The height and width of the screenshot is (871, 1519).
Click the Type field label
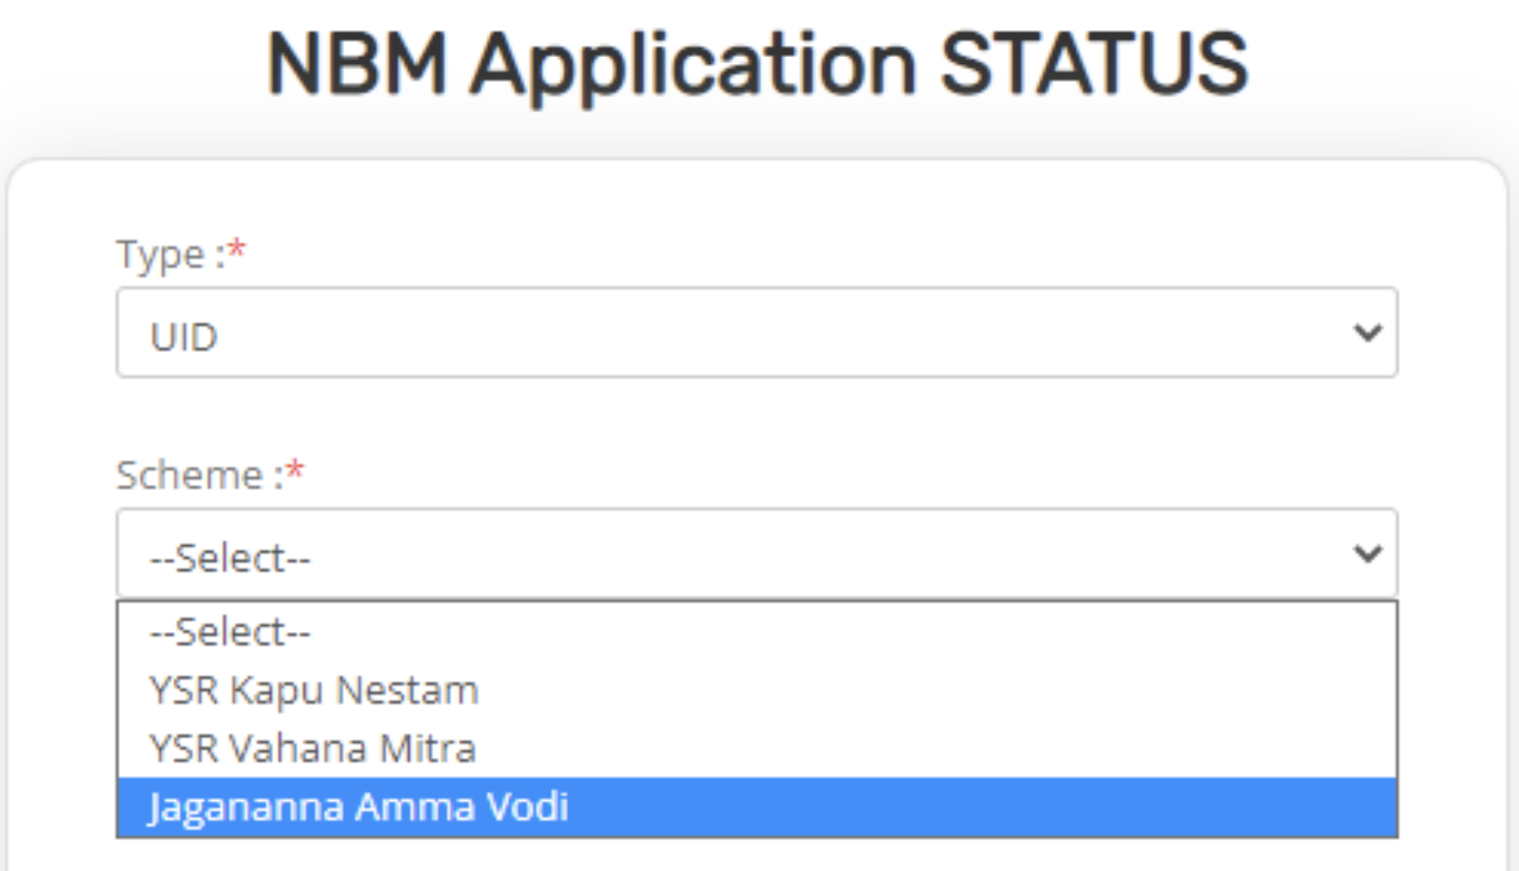(x=181, y=255)
